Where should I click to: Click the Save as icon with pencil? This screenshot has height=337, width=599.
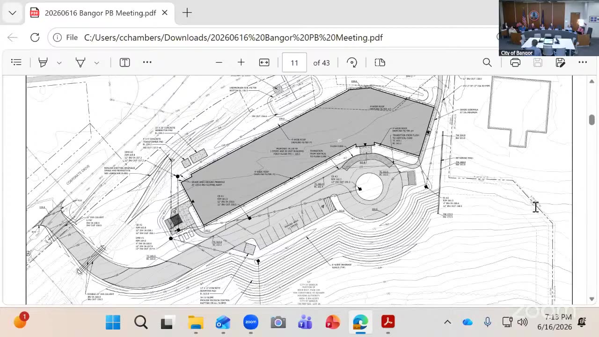[x=560, y=62]
